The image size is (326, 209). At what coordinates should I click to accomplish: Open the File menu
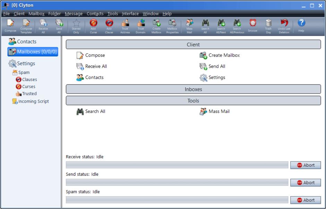(x=7, y=14)
